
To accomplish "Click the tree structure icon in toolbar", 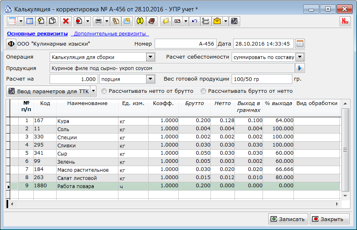I will click(x=206, y=21).
